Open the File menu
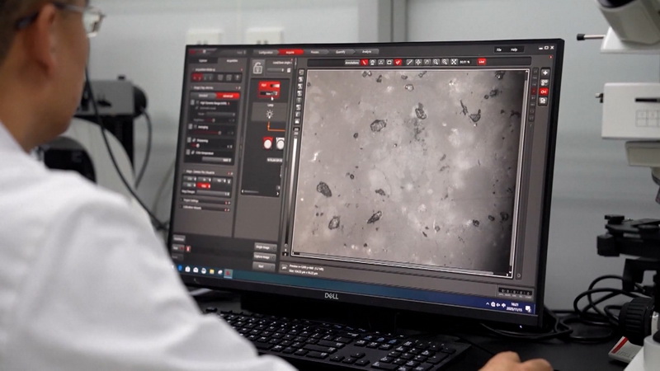 499,49
